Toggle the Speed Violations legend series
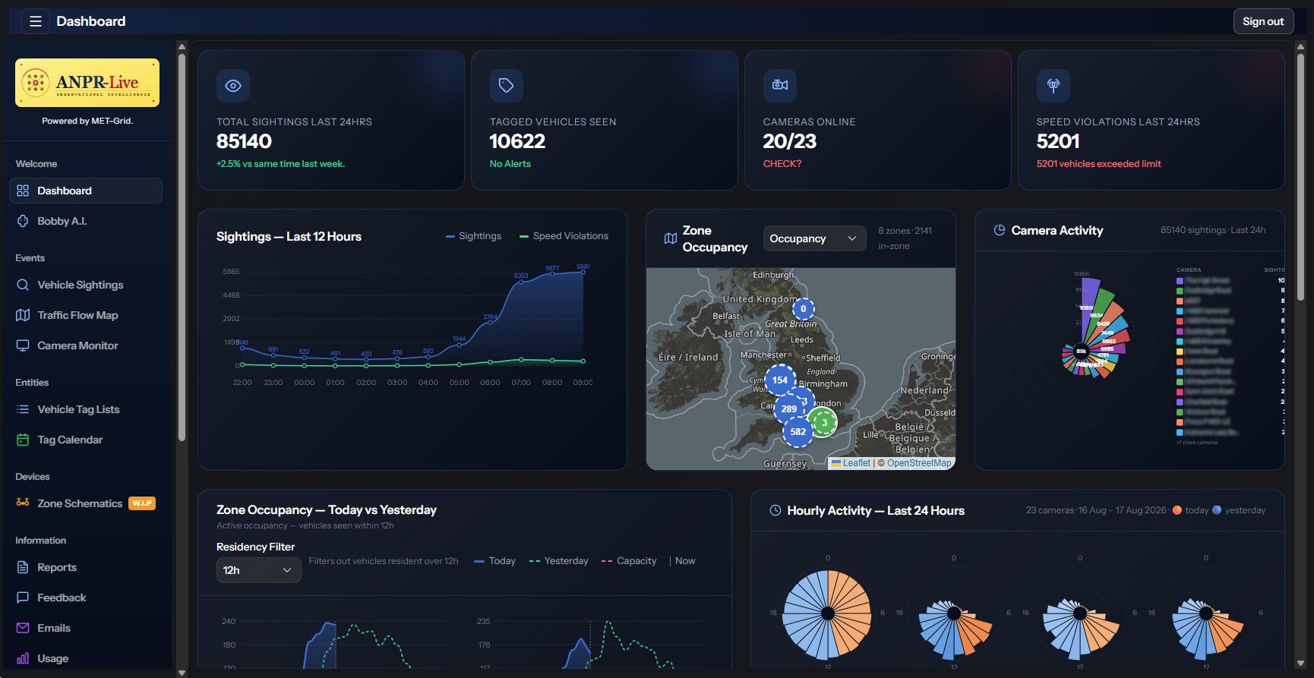This screenshot has height=678, width=1314. click(564, 236)
